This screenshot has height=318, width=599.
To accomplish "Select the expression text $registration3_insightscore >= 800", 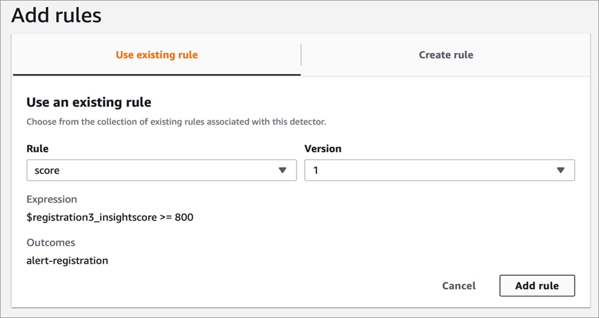I will pyautogui.click(x=110, y=218).
